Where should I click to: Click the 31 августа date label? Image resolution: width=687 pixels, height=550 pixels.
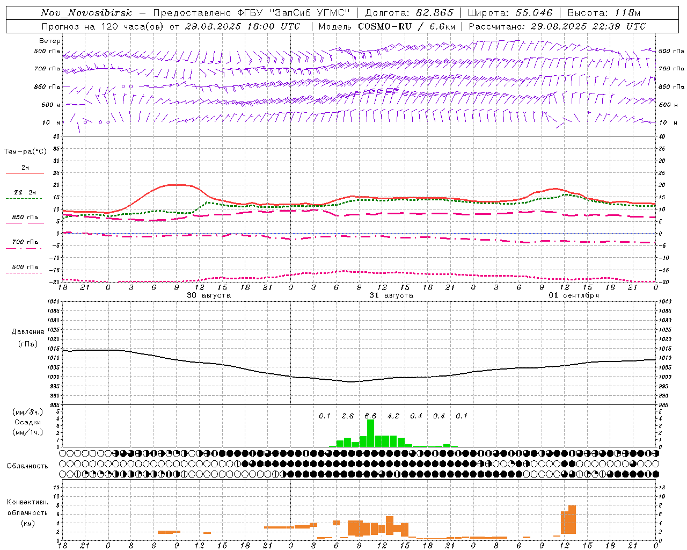(x=391, y=295)
